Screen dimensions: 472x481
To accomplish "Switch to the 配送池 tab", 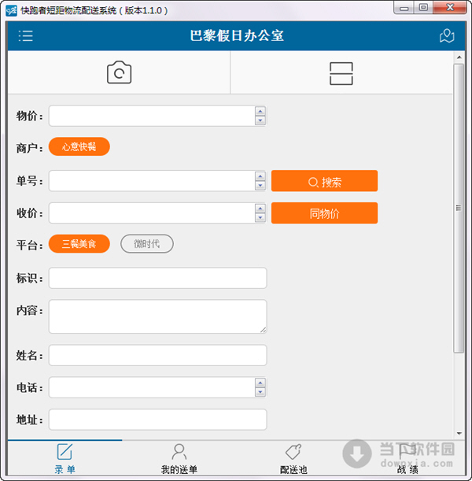I will click(293, 459).
